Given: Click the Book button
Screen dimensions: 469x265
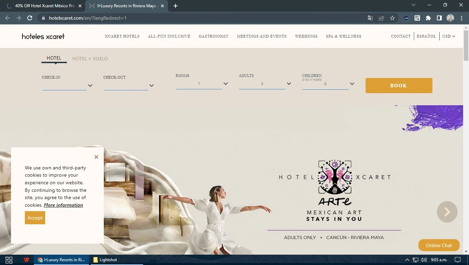Looking at the screenshot, I should [399, 86].
